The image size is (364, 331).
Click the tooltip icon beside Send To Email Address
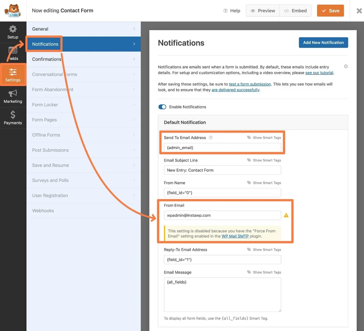(211, 137)
